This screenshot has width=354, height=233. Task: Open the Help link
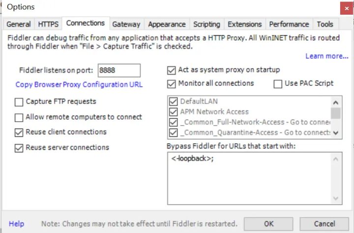17,224
